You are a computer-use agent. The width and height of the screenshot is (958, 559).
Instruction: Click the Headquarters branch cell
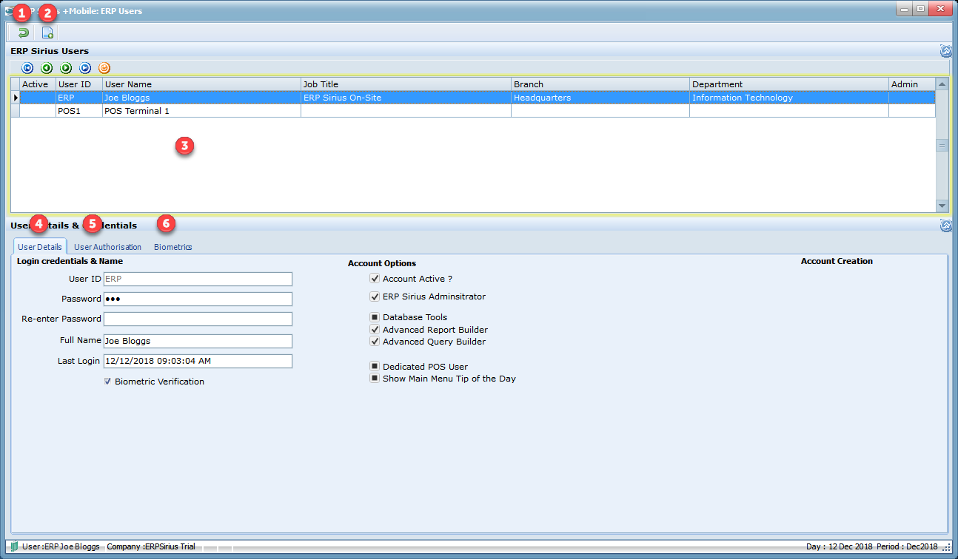point(600,98)
